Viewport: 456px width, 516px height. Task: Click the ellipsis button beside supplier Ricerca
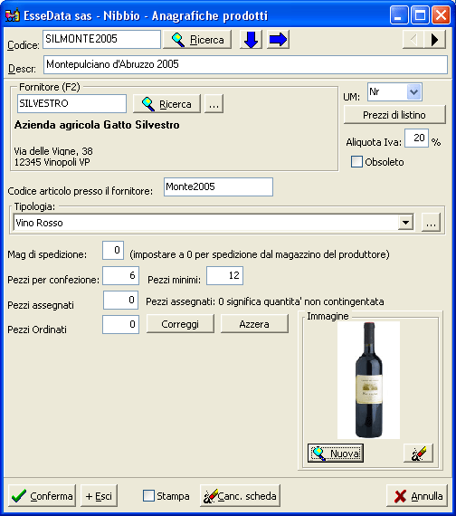pos(214,104)
